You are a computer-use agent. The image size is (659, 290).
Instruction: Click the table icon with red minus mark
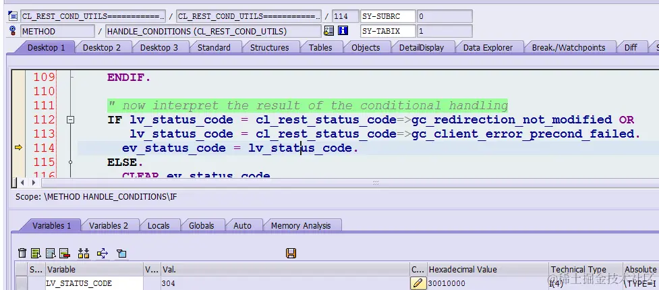pos(64,253)
